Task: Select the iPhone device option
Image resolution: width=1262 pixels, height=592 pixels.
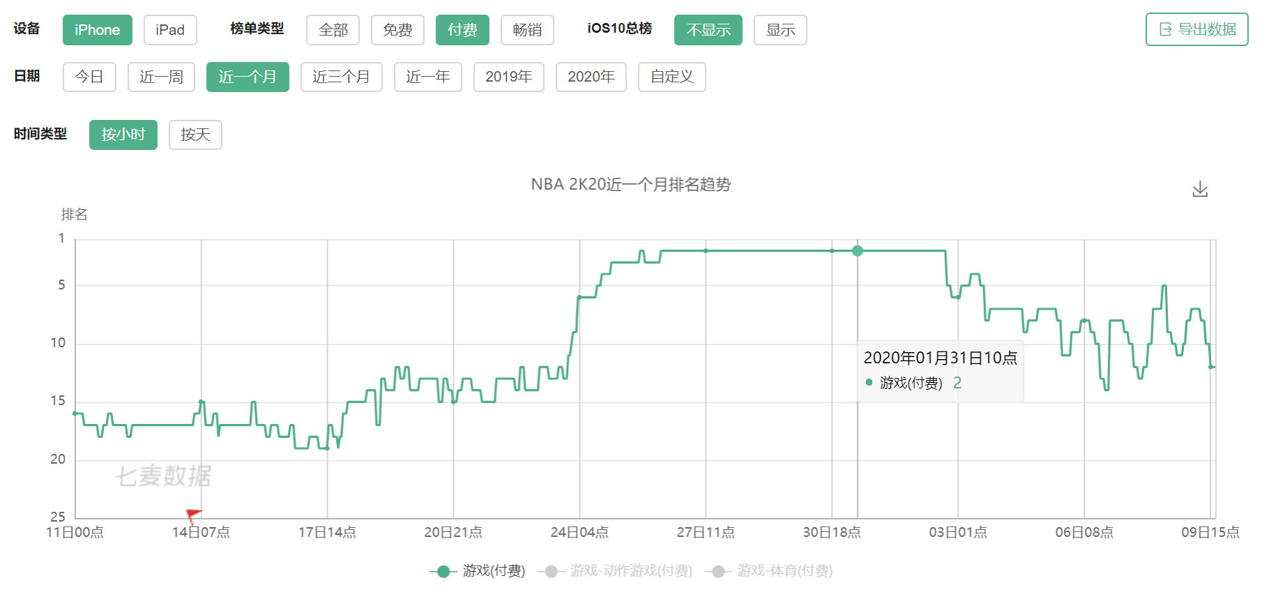Action: tap(97, 30)
